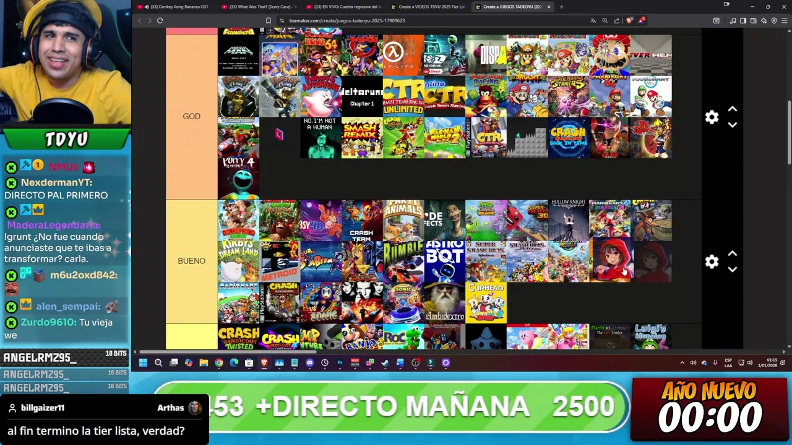Close the JUEGOS TADEOYU tab
The height and width of the screenshot is (445, 792).
[548, 7]
